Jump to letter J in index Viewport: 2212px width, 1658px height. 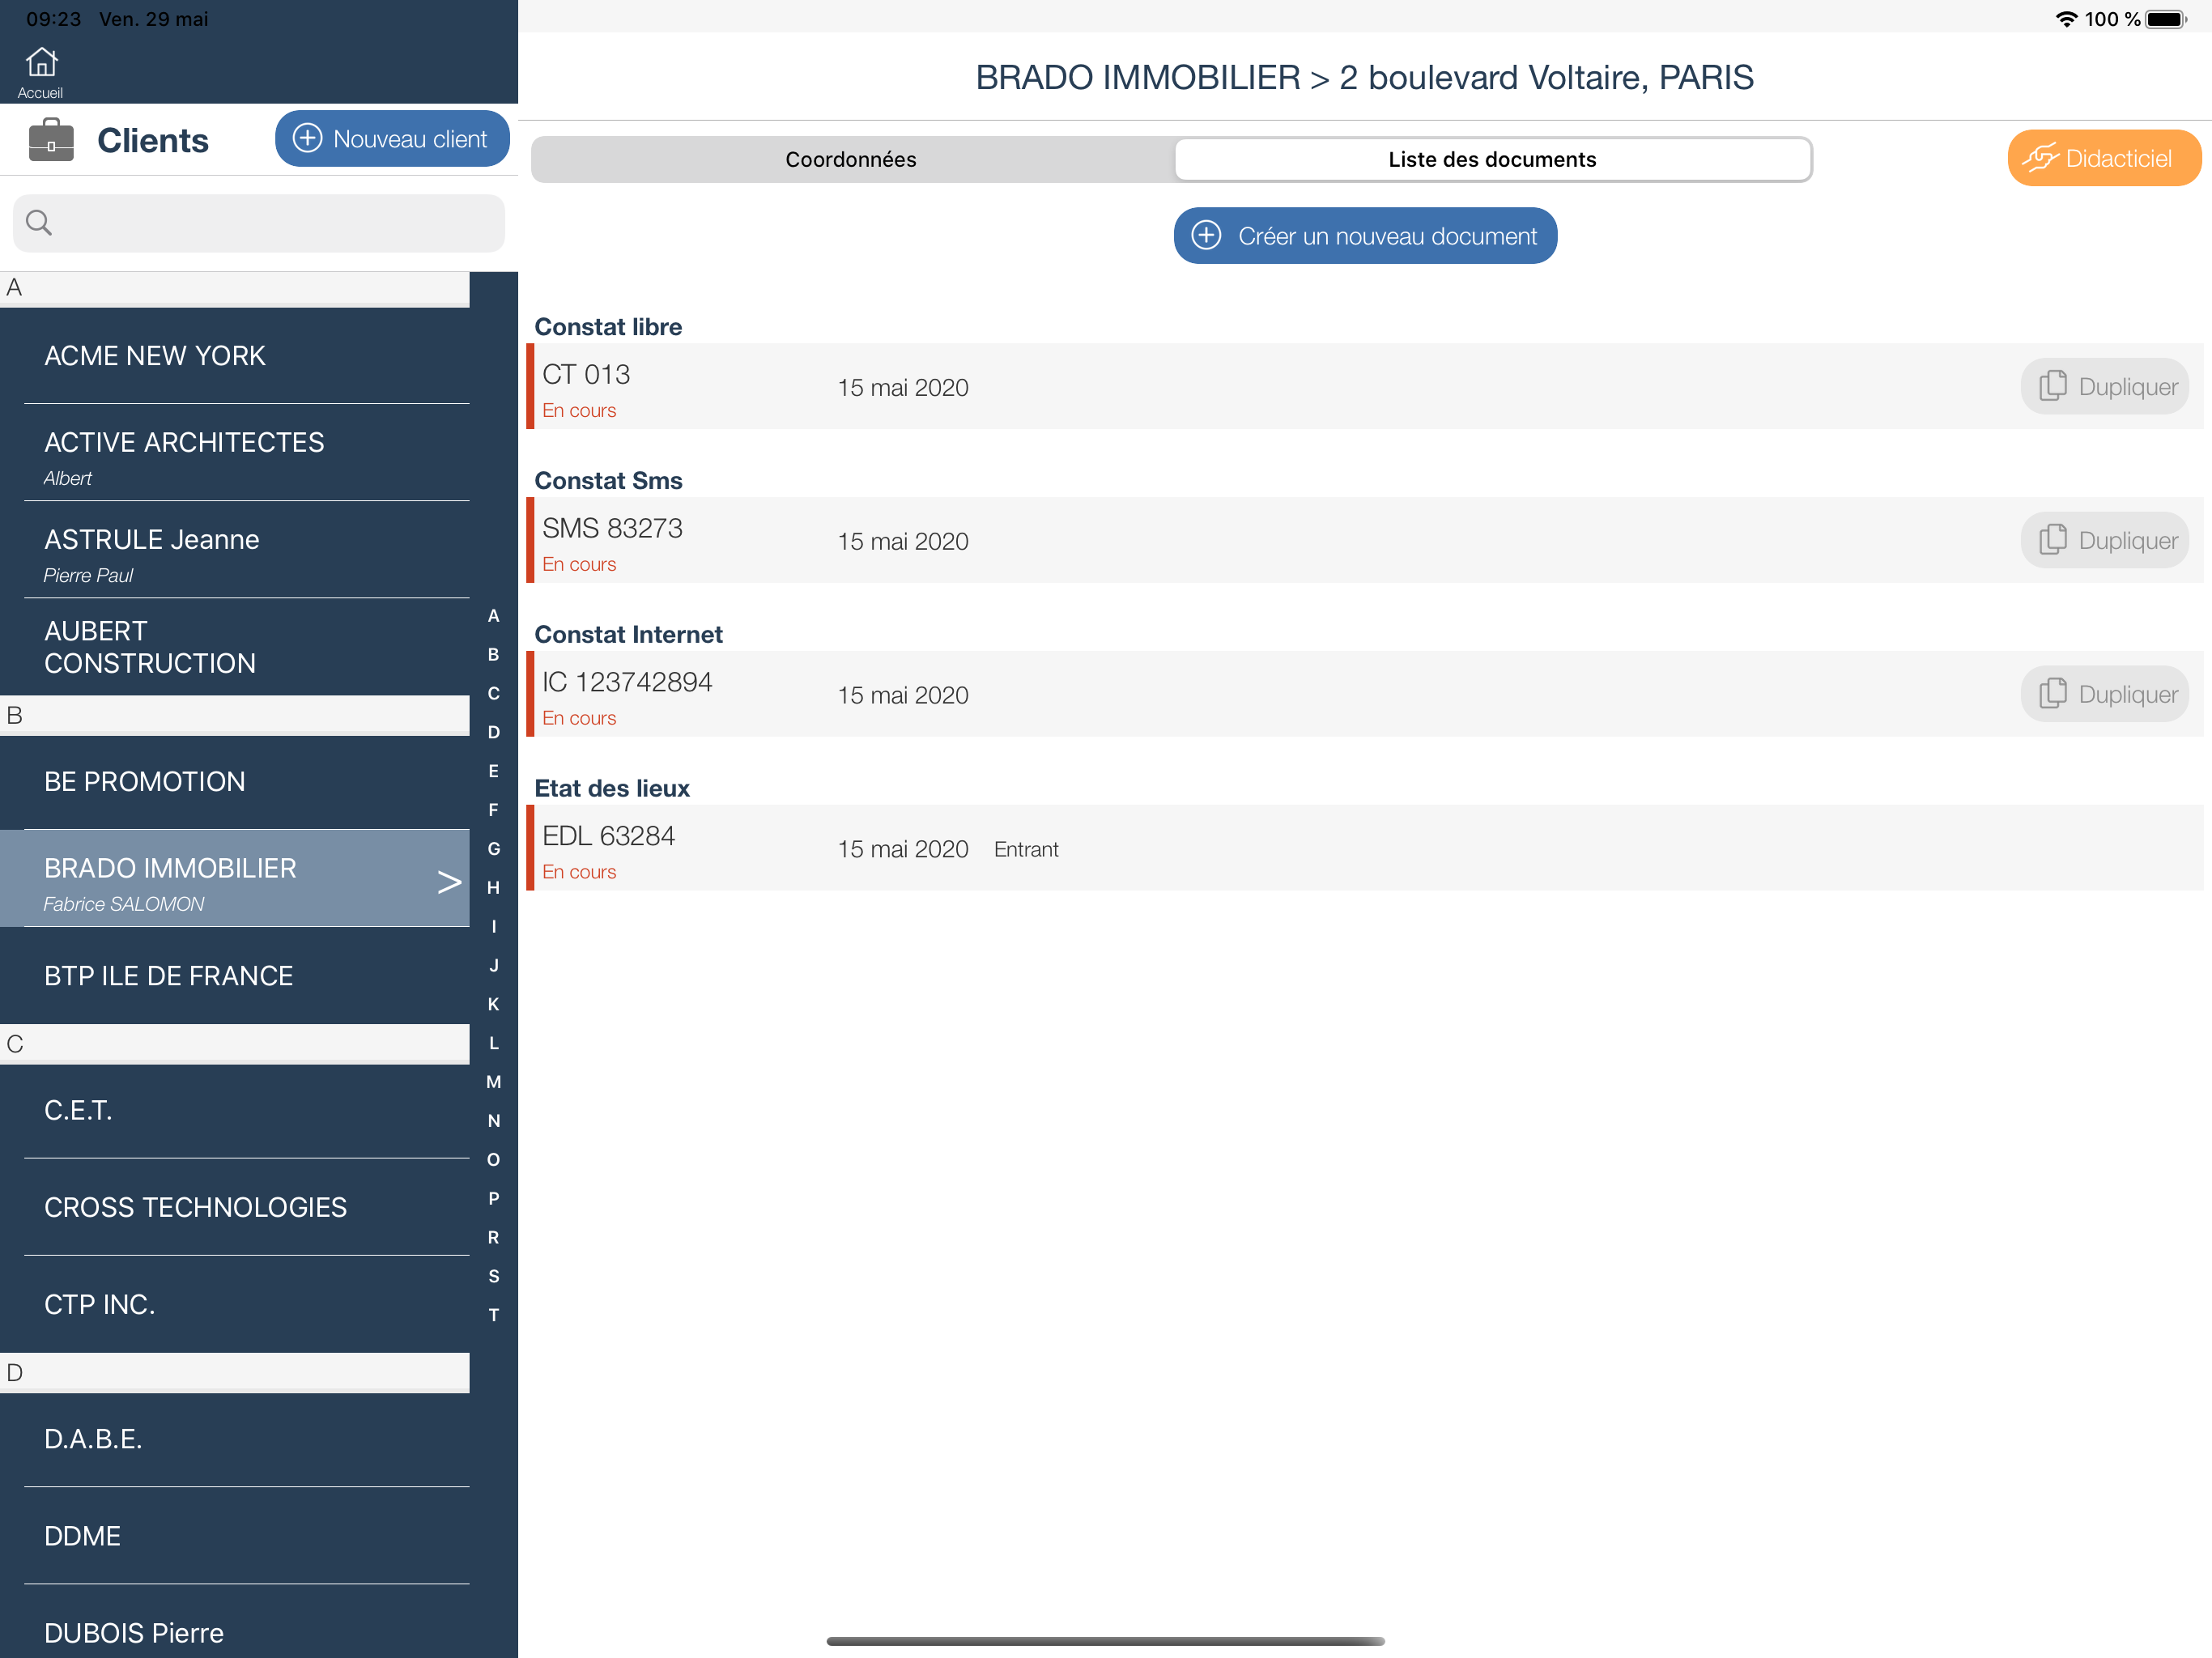[x=494, y=966]
